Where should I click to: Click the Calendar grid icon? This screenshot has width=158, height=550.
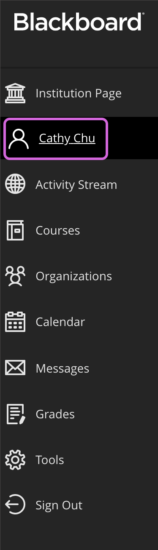[15, 322]
